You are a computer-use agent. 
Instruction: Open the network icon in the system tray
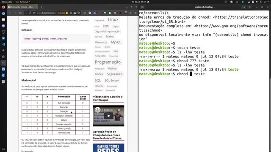click(249, 2)
